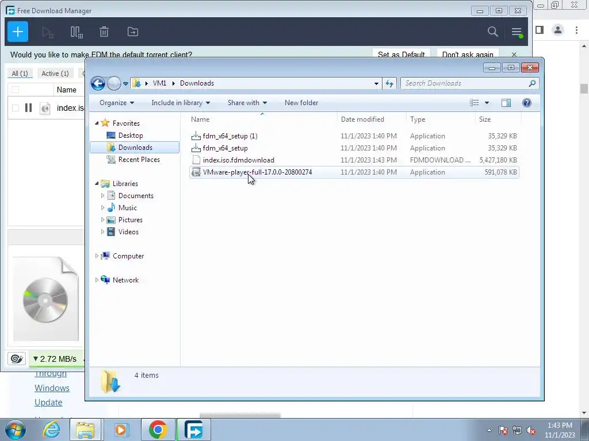Screen dimensions: 589x441
Task: Click Don't ask again in FDM prompt
Action: coord(468,55)
